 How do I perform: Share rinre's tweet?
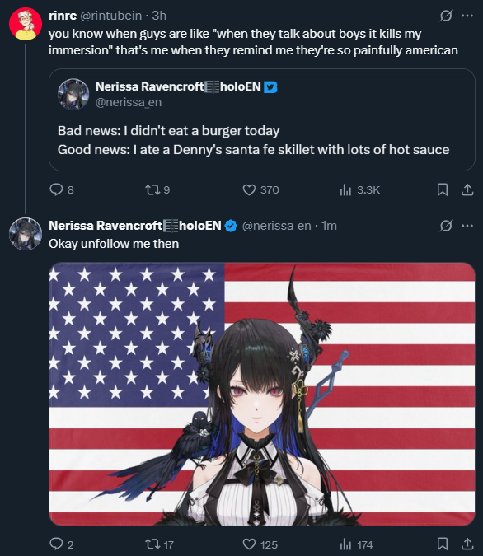467,189
